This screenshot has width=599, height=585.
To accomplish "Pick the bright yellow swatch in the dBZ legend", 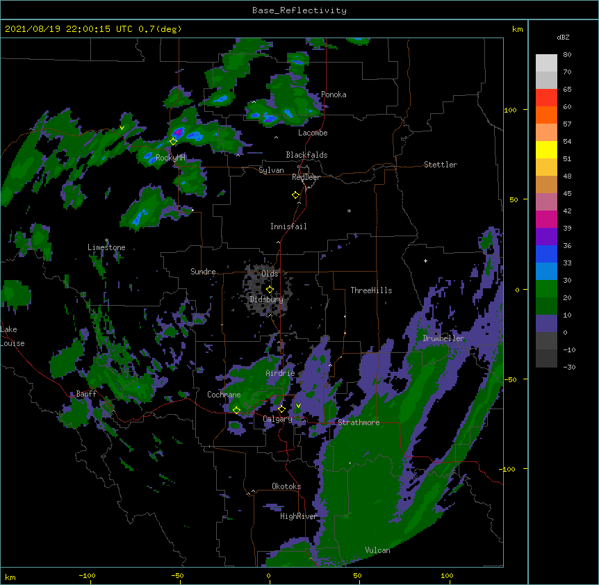I will tap(546, 149).
